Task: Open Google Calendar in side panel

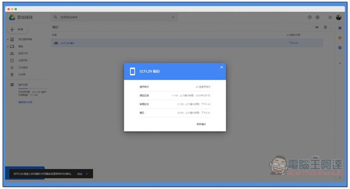Action: pos(340,28)
